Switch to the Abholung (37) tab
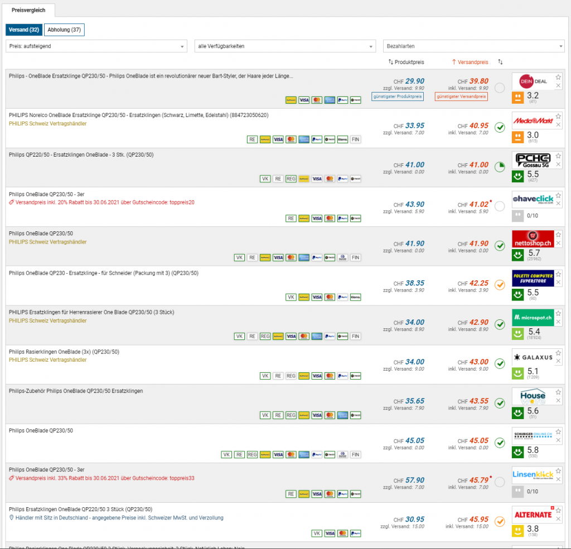 pos(64,30)
